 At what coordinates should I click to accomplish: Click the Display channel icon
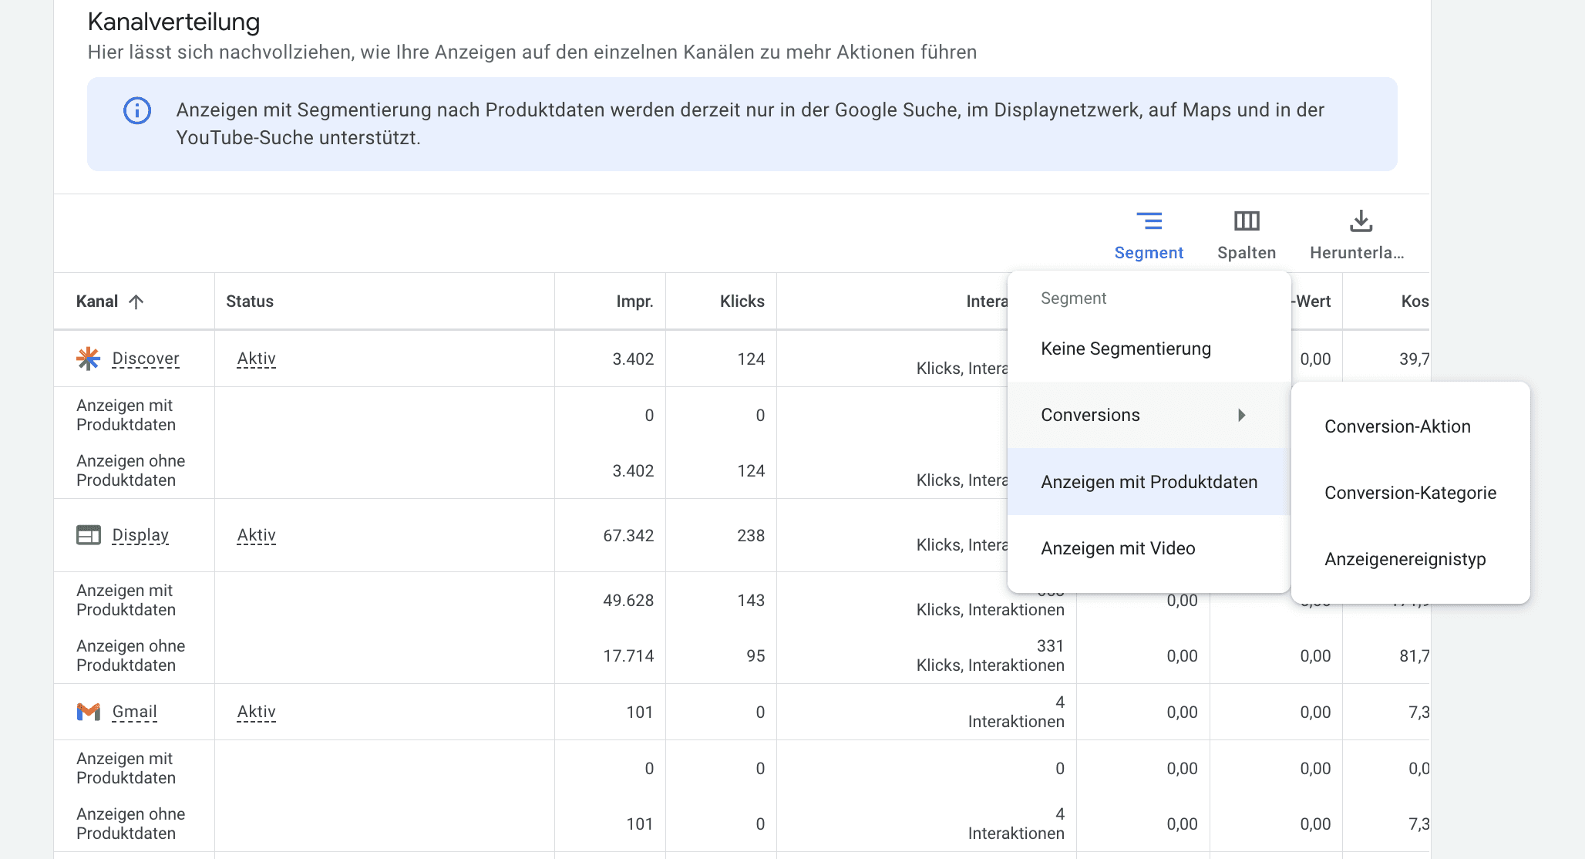(87, 534)
